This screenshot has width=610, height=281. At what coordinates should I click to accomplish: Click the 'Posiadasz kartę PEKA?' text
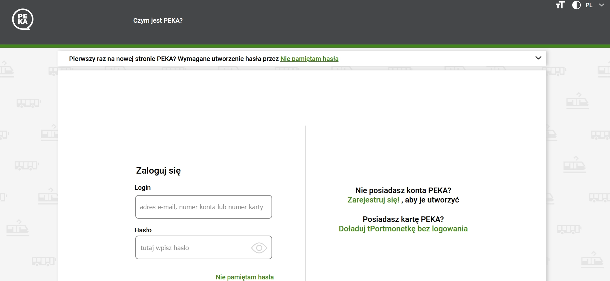coord(403,219)
